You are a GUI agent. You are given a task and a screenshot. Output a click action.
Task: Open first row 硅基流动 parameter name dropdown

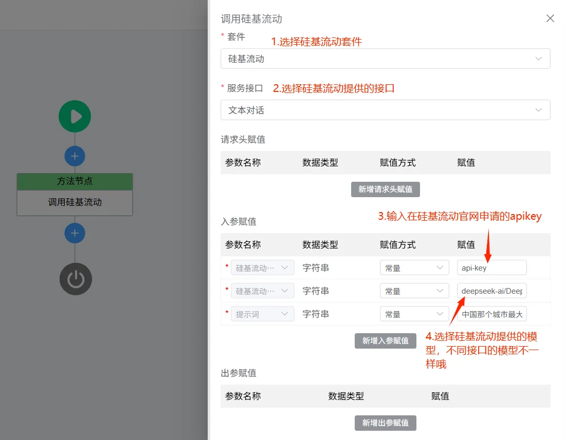click(262, 267)
